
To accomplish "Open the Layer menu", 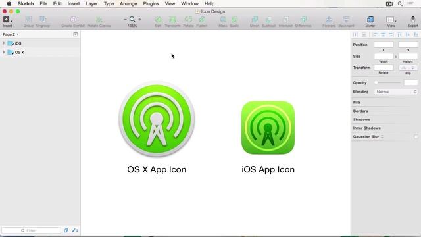I will pos(92,4).
